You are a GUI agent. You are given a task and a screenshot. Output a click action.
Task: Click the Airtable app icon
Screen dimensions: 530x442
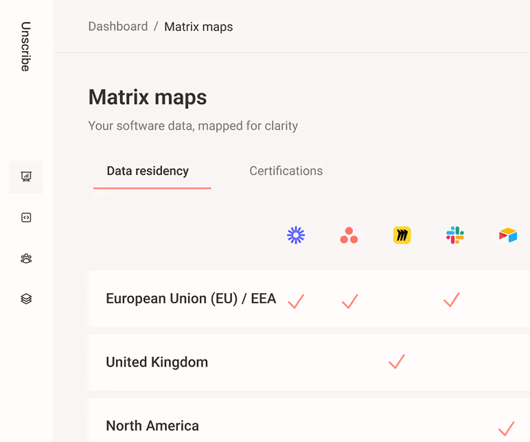[508, 235]
